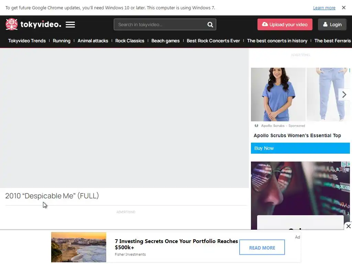
Task: Click the video title 2010 Despicable Me
Action: click(x=52, y=196)
